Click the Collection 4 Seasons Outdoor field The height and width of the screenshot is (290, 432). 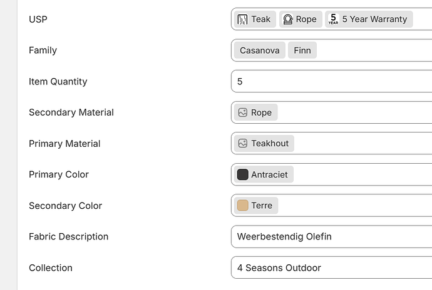point(332,268)
